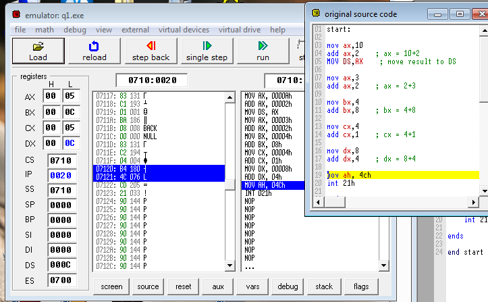Open the debug menu
Screen dimensions: 488x302
[75, 30]
